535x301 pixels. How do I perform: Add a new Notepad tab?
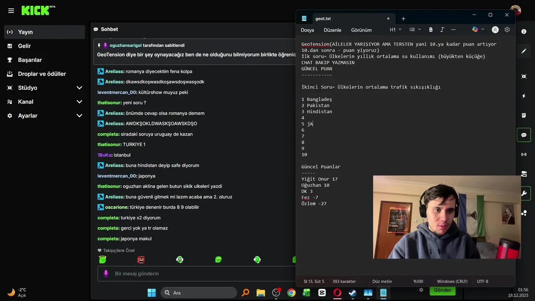point(403,19)
